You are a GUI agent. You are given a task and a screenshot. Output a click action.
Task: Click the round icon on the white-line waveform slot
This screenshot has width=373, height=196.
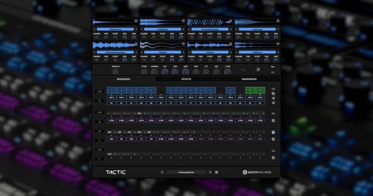click(183, 44)
